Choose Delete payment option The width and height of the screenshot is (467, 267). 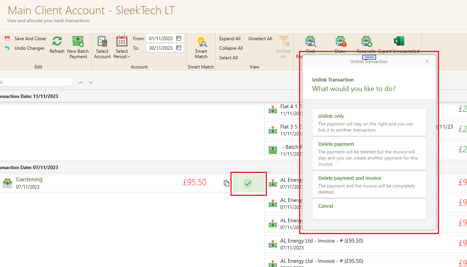(369, 153)
